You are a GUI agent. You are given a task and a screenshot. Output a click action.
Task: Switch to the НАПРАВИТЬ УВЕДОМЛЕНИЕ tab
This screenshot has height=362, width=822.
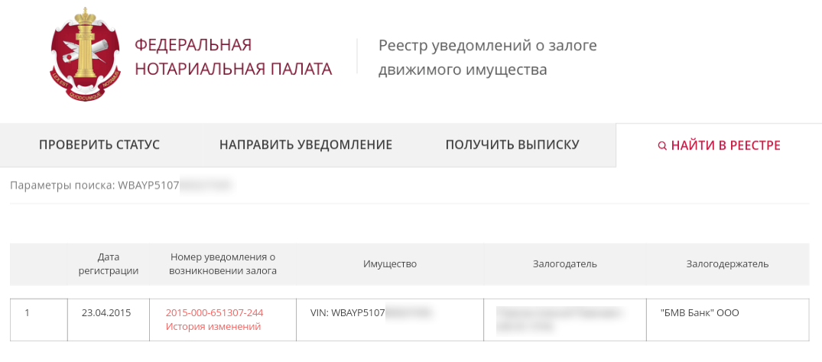tap(306, 145)
